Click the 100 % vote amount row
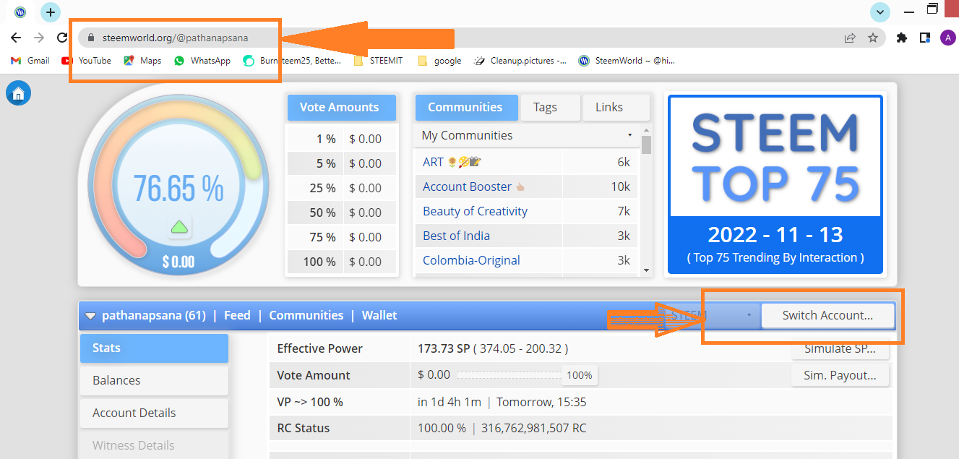This screenshot has width=959, height=459. (342, 262)
